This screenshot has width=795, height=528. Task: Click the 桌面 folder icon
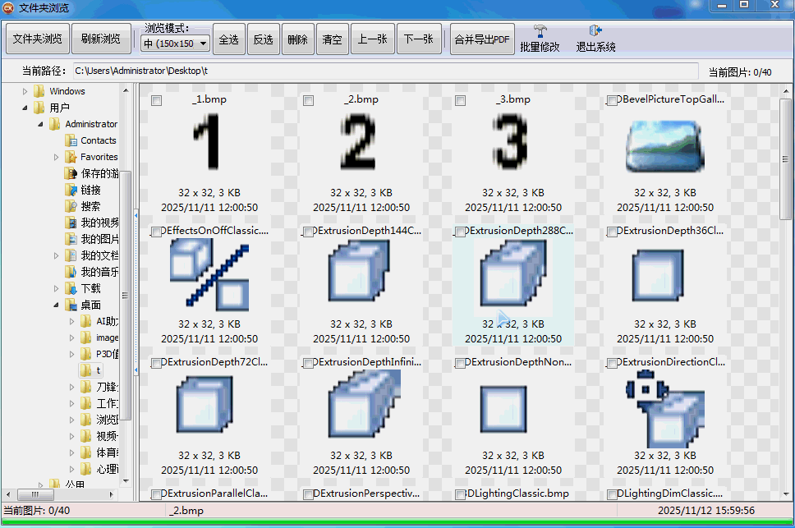(71, 305)
